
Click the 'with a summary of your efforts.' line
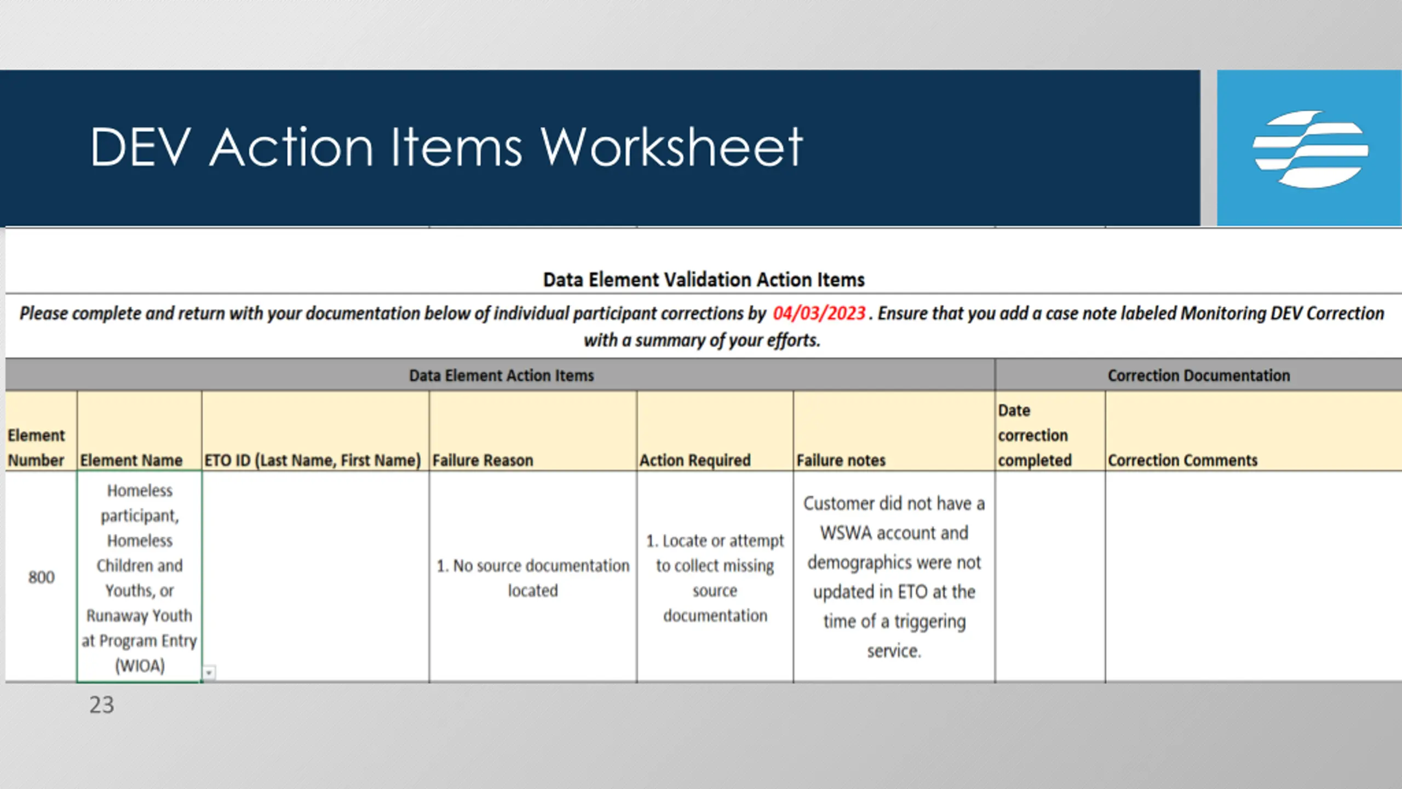702,340
